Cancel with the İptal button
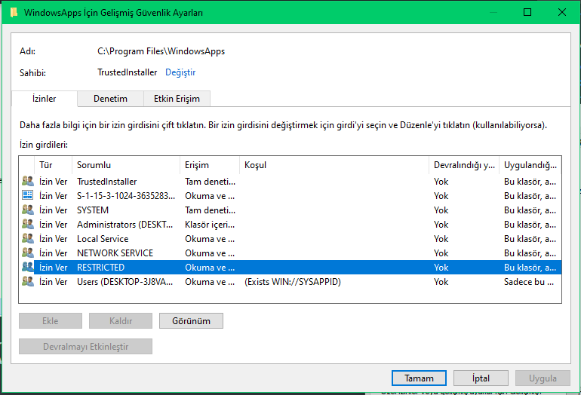Screen dimensions: 581x395 [x=481, y=378]
